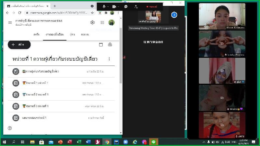The image size is (260, 146).
Task: Click the สร้าง create button
Action: [19, 45]
